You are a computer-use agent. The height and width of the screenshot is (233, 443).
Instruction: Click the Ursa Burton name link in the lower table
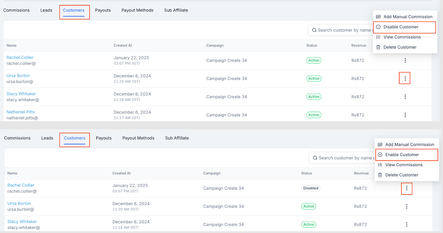click(19, 203)
